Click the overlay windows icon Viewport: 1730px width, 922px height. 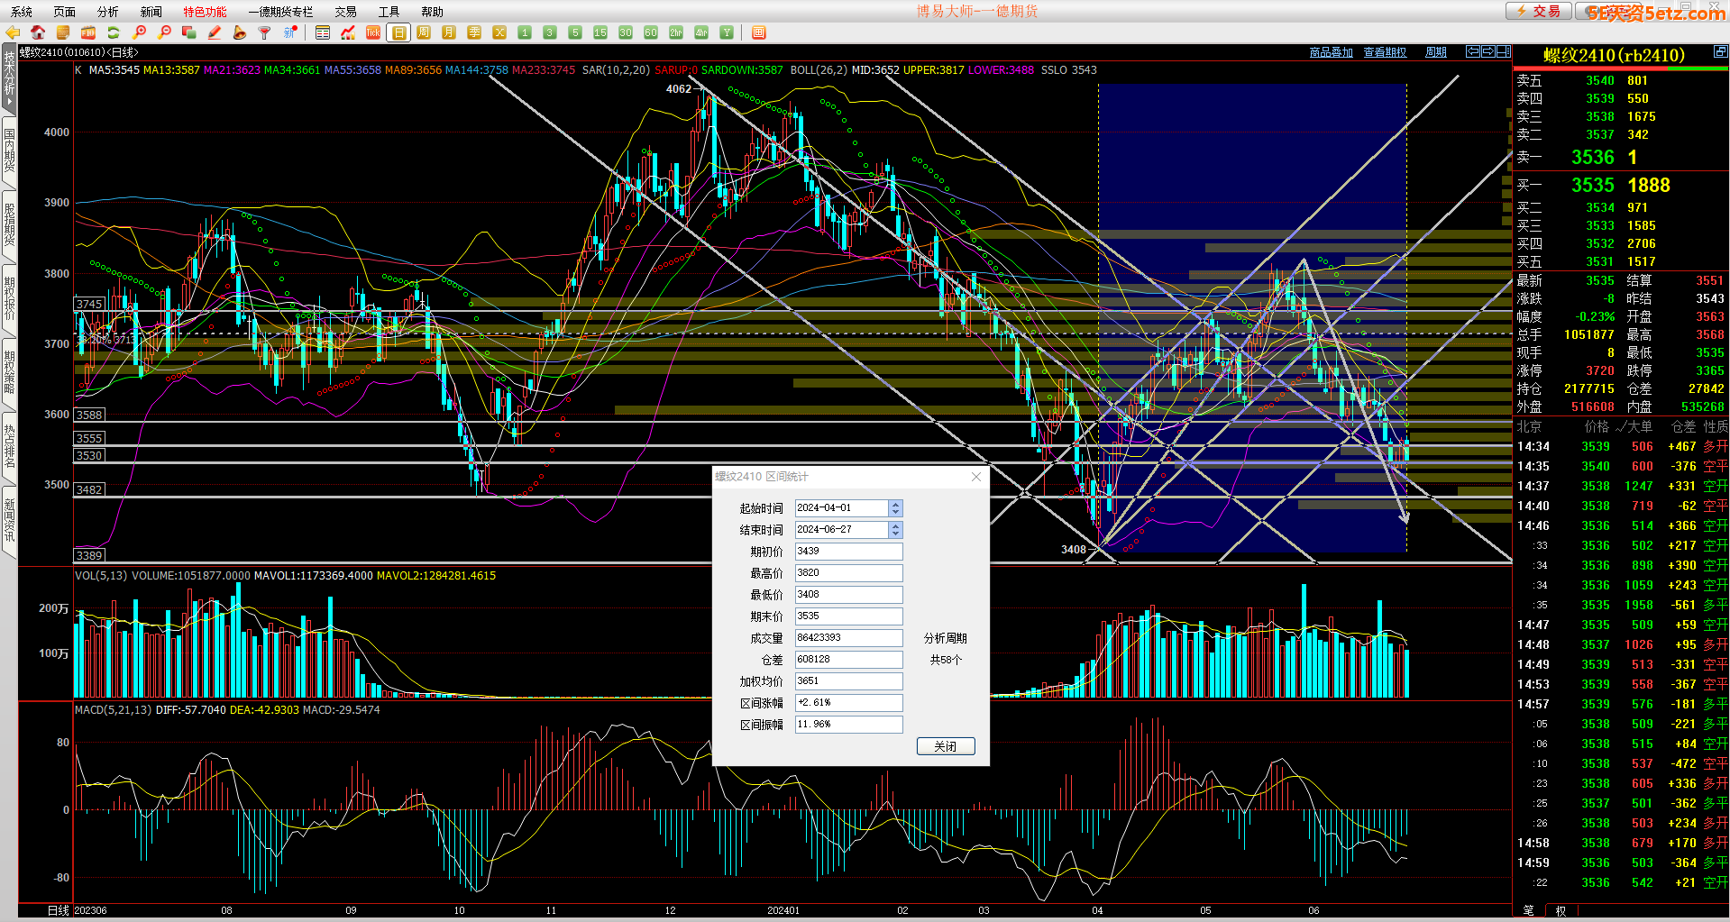[189, 32]
